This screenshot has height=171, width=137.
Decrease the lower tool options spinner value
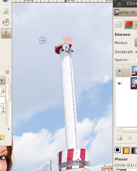(3, 112)
